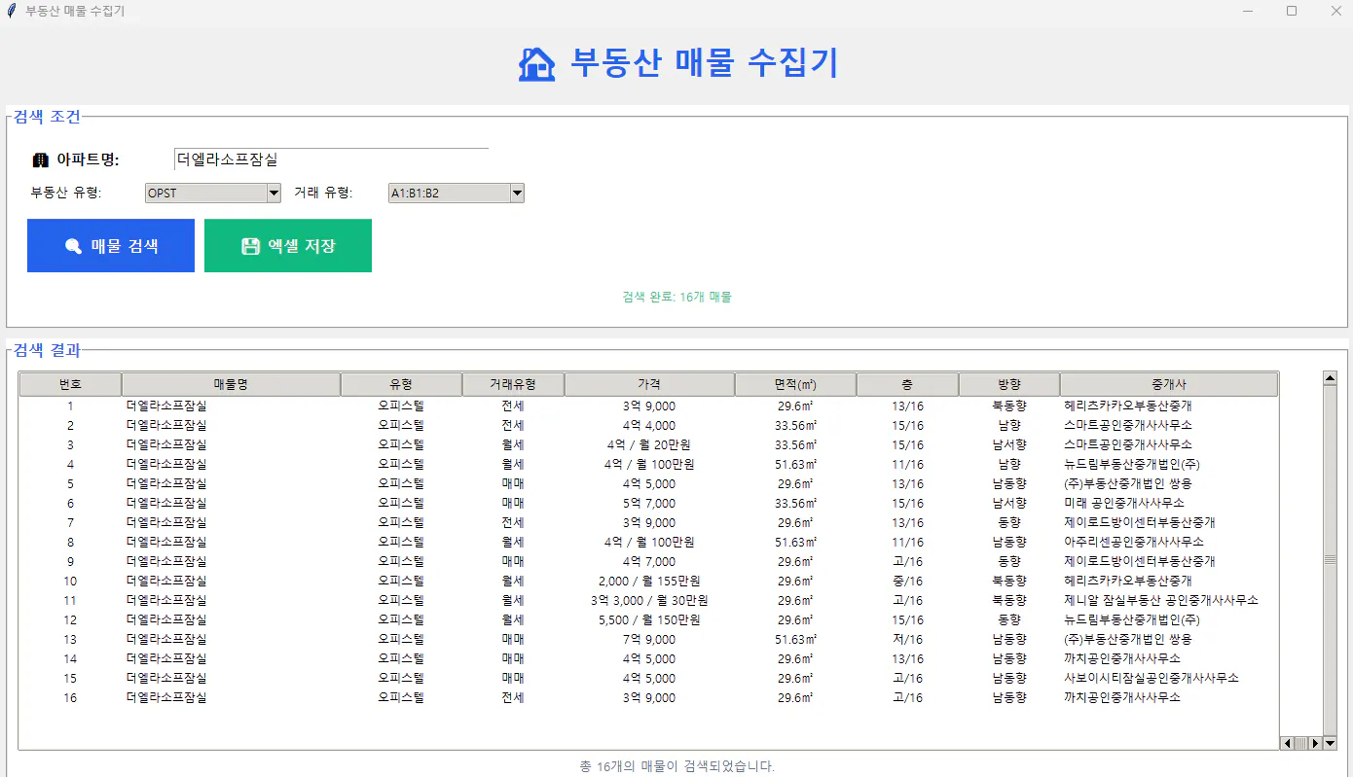
Task: Click the 엑셀 저장 button
Action: click(288, 245)
